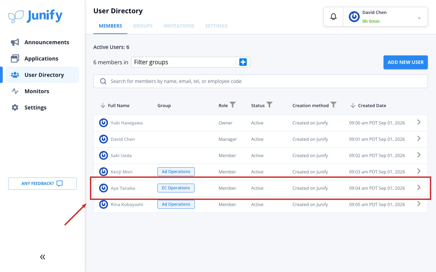Click David Chen's avatar in member list
Viewport: 436px width, 272px height.
pos(104,139)
